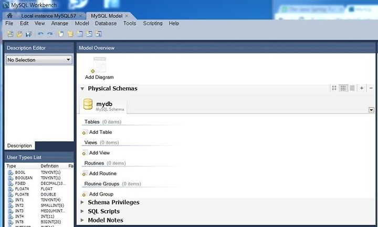
Task: Click the new table toolbar icon
Action: click(80, 34)
